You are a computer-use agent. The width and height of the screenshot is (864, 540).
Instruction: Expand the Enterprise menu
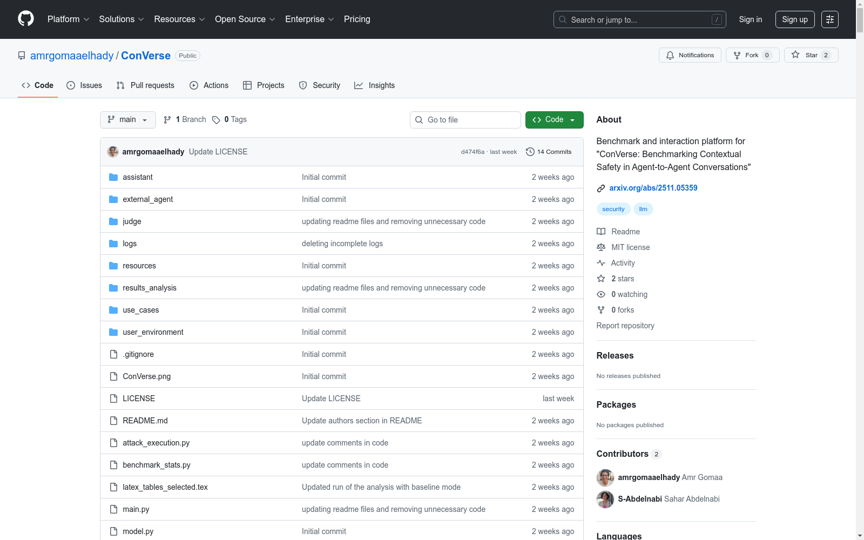point(310,19)
